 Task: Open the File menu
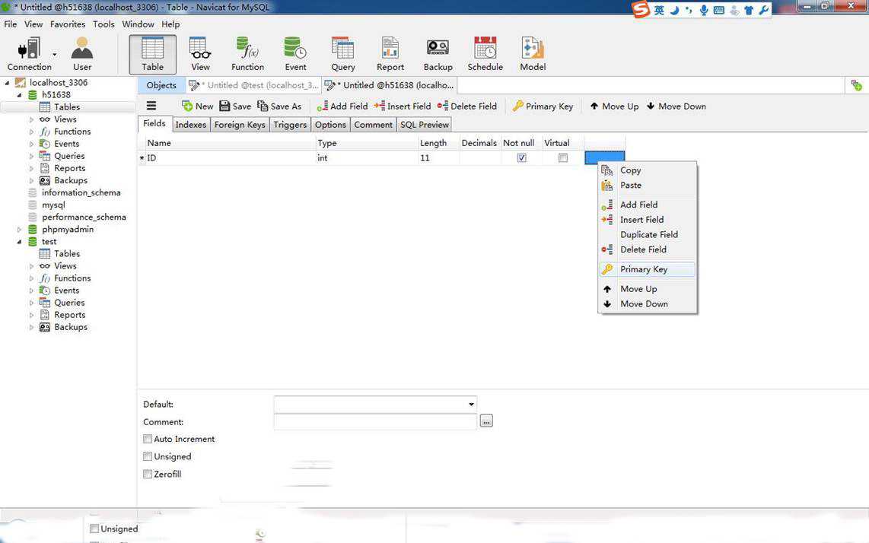[x=11, y=24]
